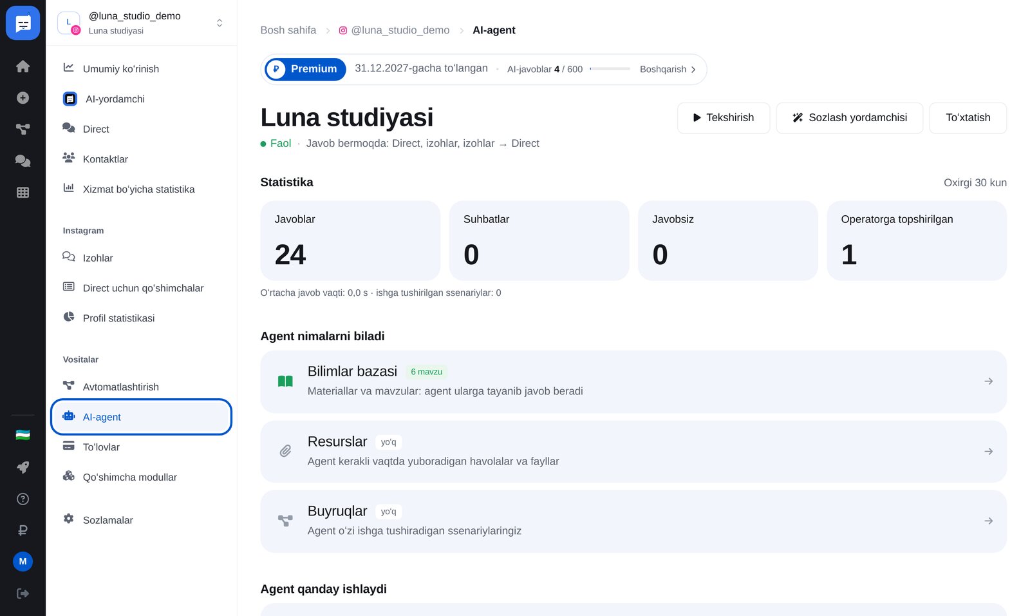Screen dimensions: 1030x616
Task: Click the 6 mavzu badge
Action: 426,372
